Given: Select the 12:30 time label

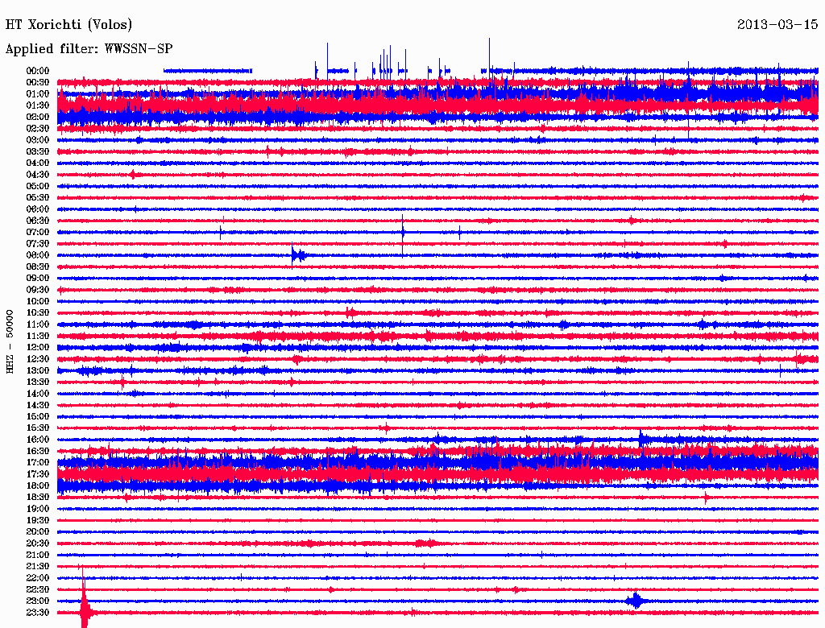Looking at the screenshot, I should (38, 359).
